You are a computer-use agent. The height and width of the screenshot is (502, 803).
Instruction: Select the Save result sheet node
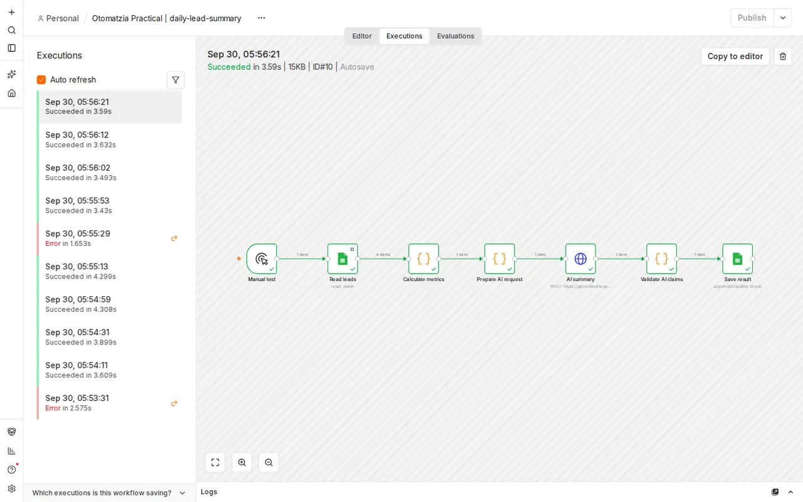[x=737, y=259]
